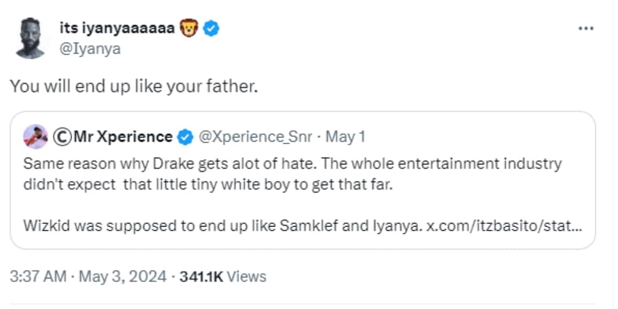Open the three-dot more options menu
618x309 pixels.
click(586, 28)
